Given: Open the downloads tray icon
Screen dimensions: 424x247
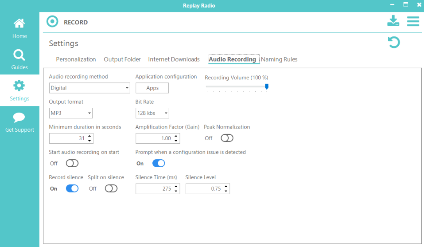Looking at the screenshot, I should pos(393,20).
